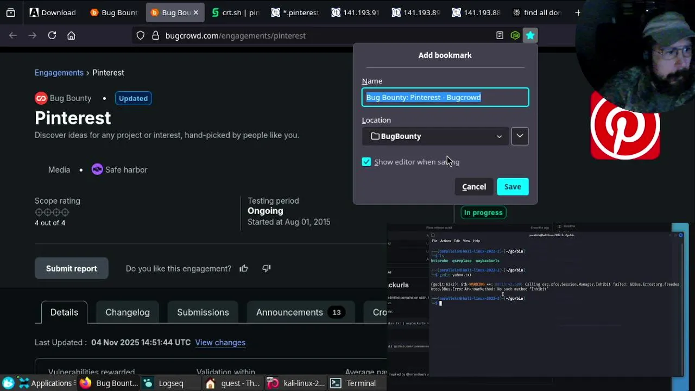Save the bookmark
This screenshot has width=695, height=391.
click(513, 187)
